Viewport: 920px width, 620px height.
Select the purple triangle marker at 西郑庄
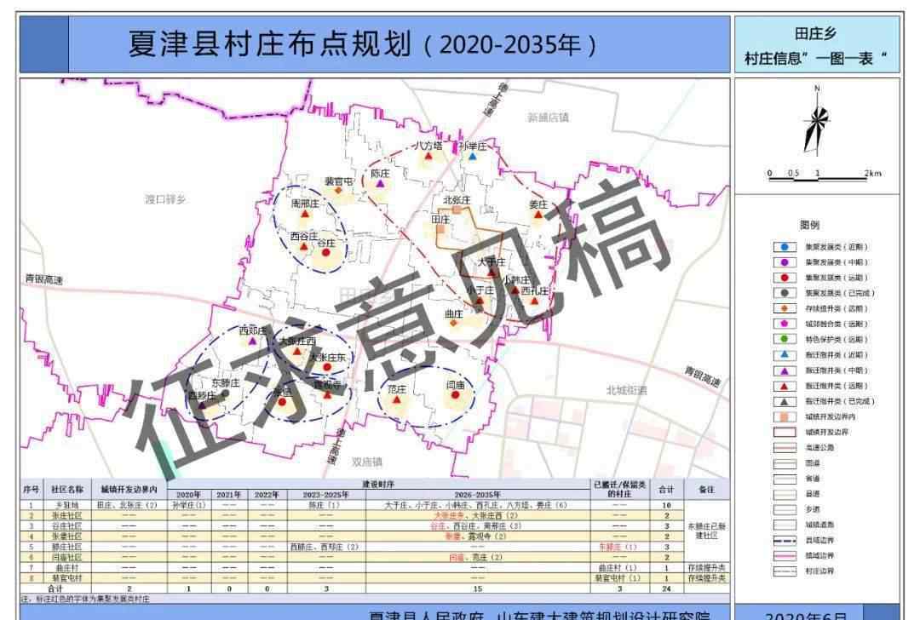[x=252, y=341]
